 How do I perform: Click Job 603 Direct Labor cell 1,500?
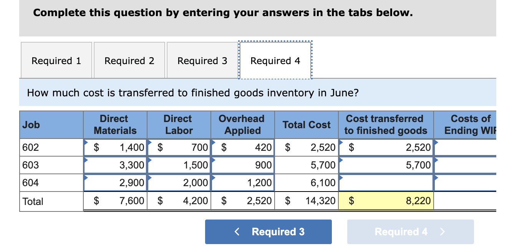coord(179,165)
